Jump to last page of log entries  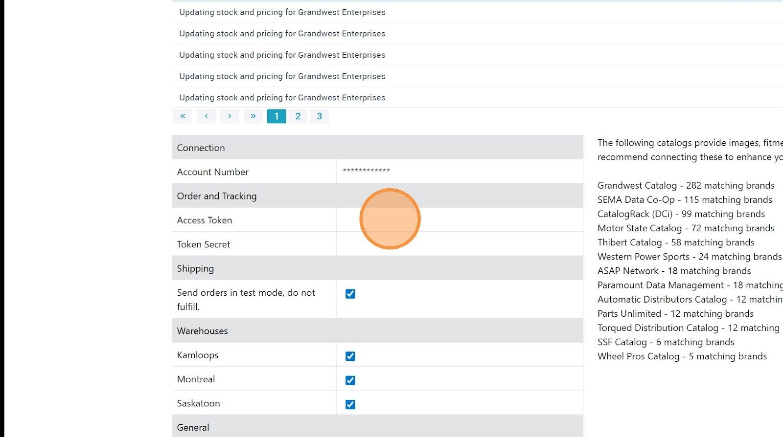[253, 116]
